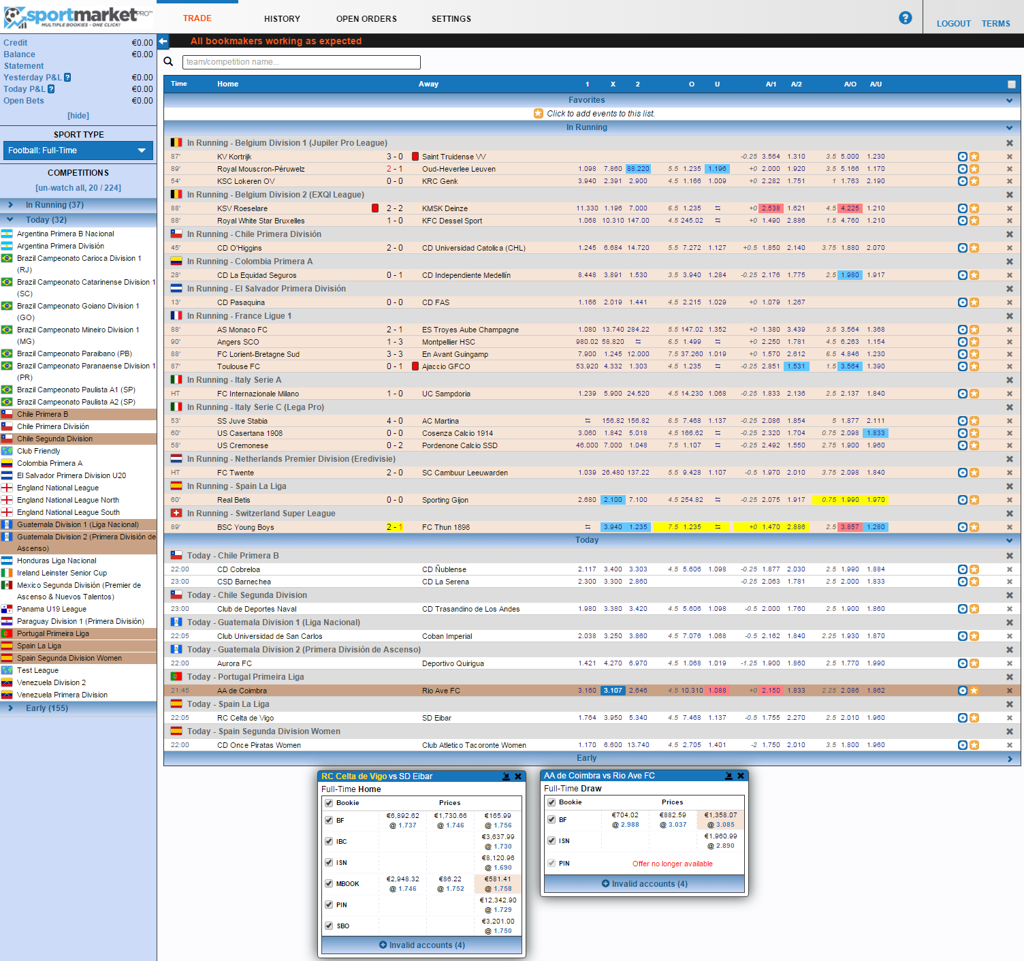Click the blue sidebar collapse arrow

pos(163,42)
